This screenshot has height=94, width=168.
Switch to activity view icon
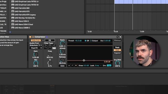[76, 66]
